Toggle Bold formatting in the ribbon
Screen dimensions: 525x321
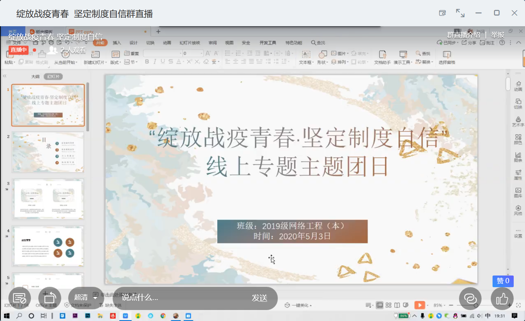click(147, 62)
